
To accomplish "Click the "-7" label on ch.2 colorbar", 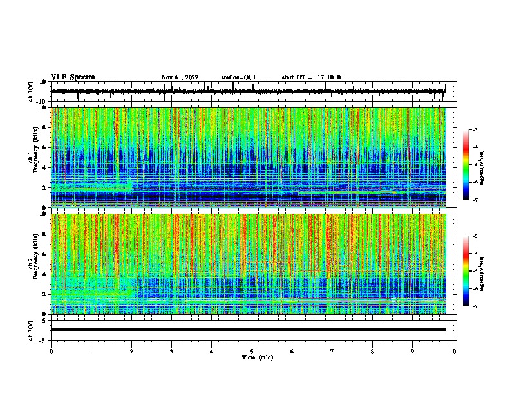I will pyautogui.click(x=475, y=306).
